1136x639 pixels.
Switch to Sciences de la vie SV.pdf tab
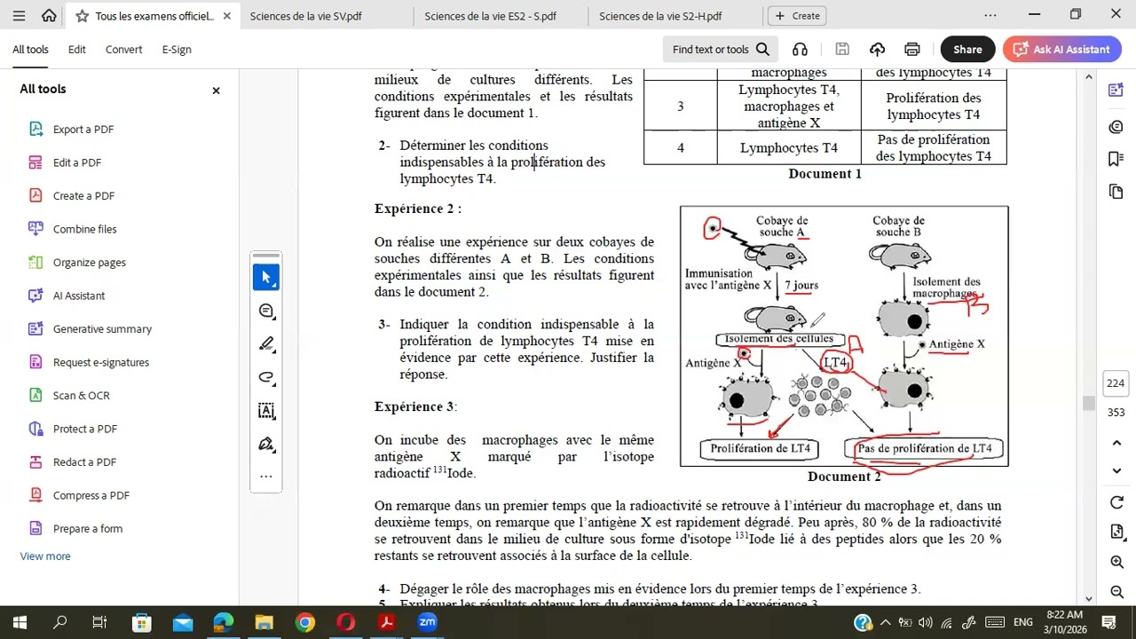(306, 16)
